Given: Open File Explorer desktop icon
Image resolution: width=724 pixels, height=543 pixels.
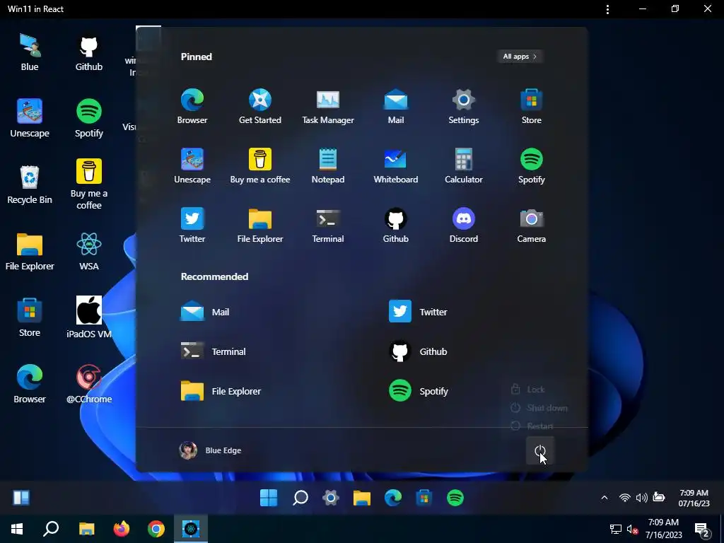Looking at the screenshot, I should (x=30, y=252).
